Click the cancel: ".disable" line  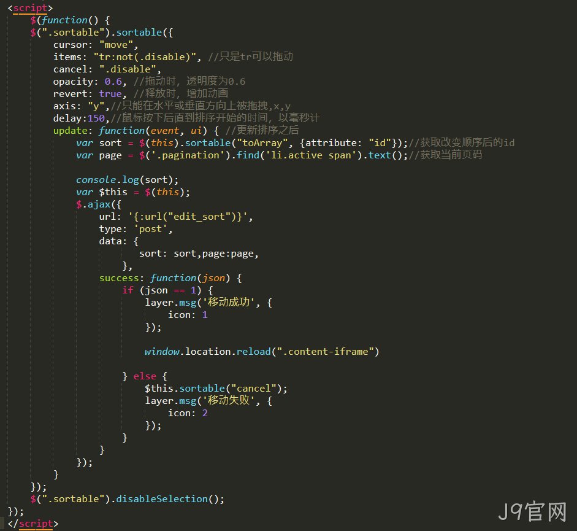[x=107, y=69]
